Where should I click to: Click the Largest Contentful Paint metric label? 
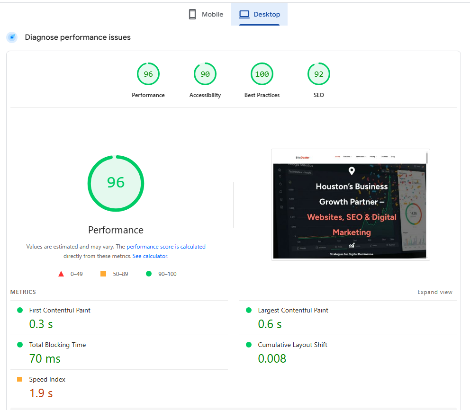coord(293,310)
